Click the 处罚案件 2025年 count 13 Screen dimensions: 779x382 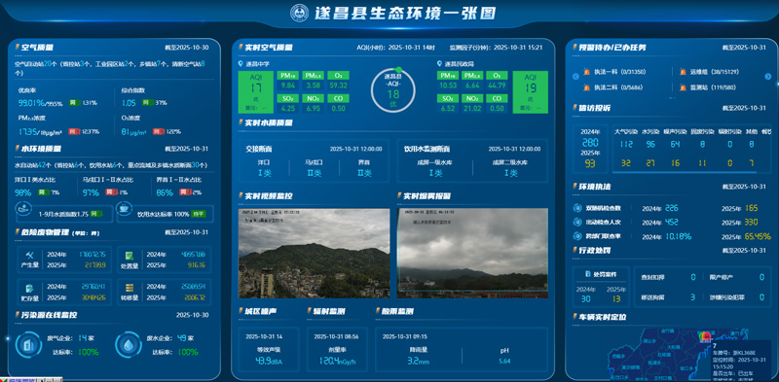click(616, 298)
